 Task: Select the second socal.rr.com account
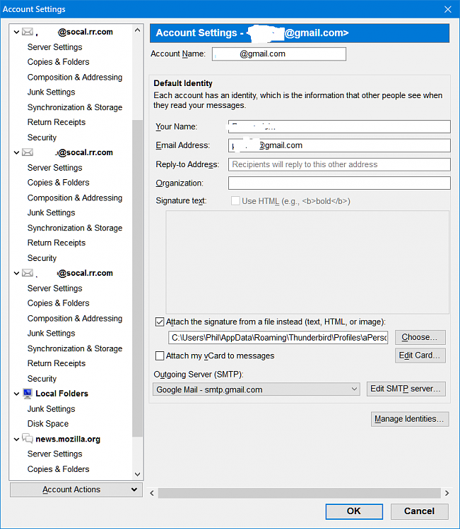coord(84,152)
